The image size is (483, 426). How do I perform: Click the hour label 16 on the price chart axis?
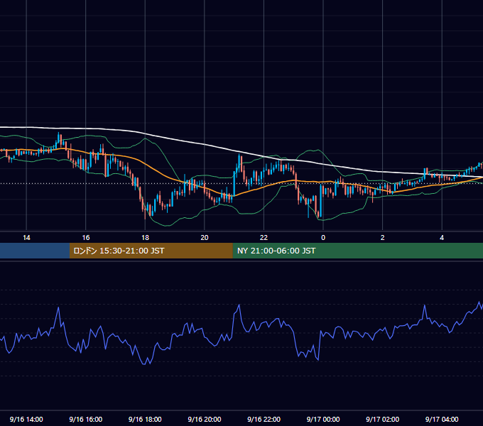click(86, 237)
